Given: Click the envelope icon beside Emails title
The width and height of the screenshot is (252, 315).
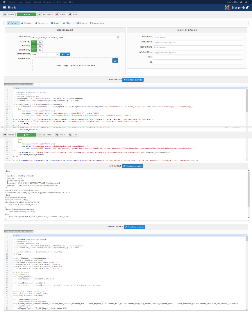Looking at the screenshot, I should [5, 8].
